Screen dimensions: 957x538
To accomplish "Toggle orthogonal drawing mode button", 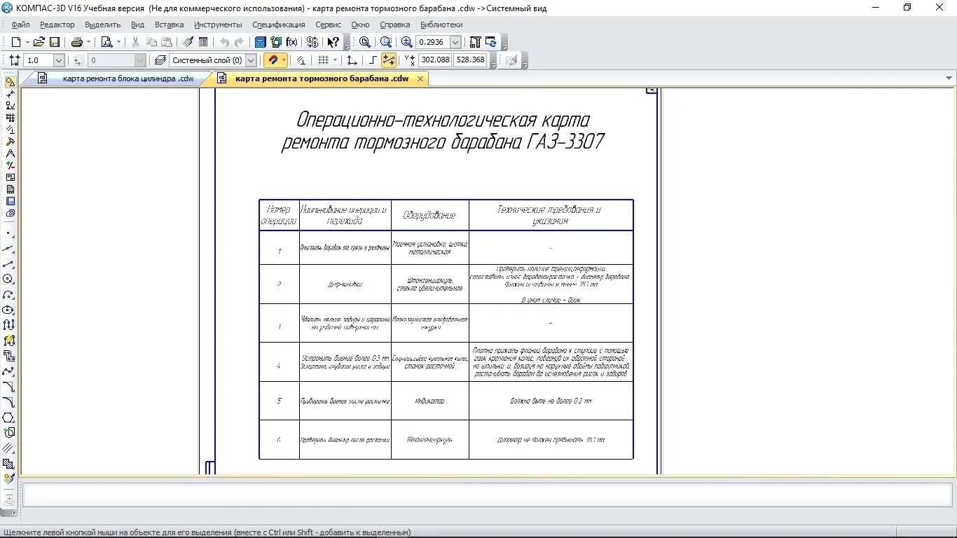I will [373, 60].
